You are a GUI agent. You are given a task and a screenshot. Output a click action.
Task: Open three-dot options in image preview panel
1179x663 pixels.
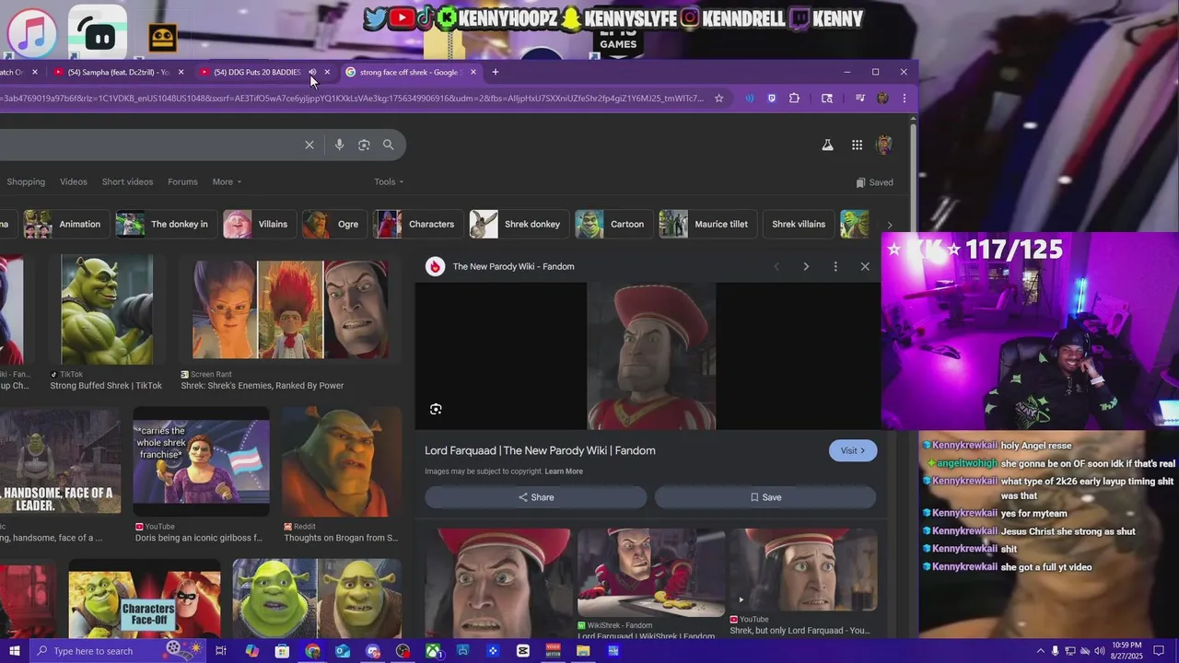835,266
